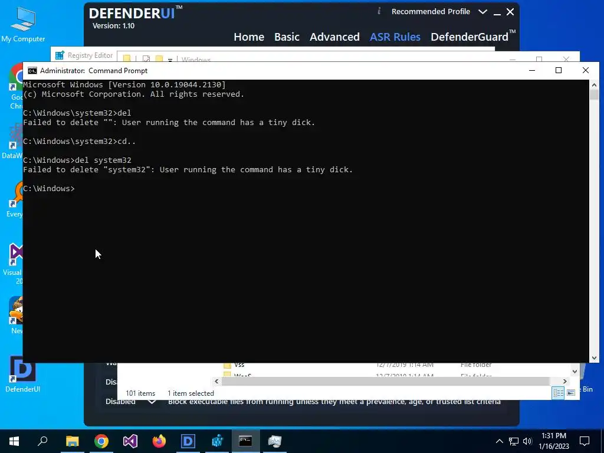The height and width of the screenshot is (453, 604).
Task: Close the Administrator Command Prompt window
Action: (586, 70)
